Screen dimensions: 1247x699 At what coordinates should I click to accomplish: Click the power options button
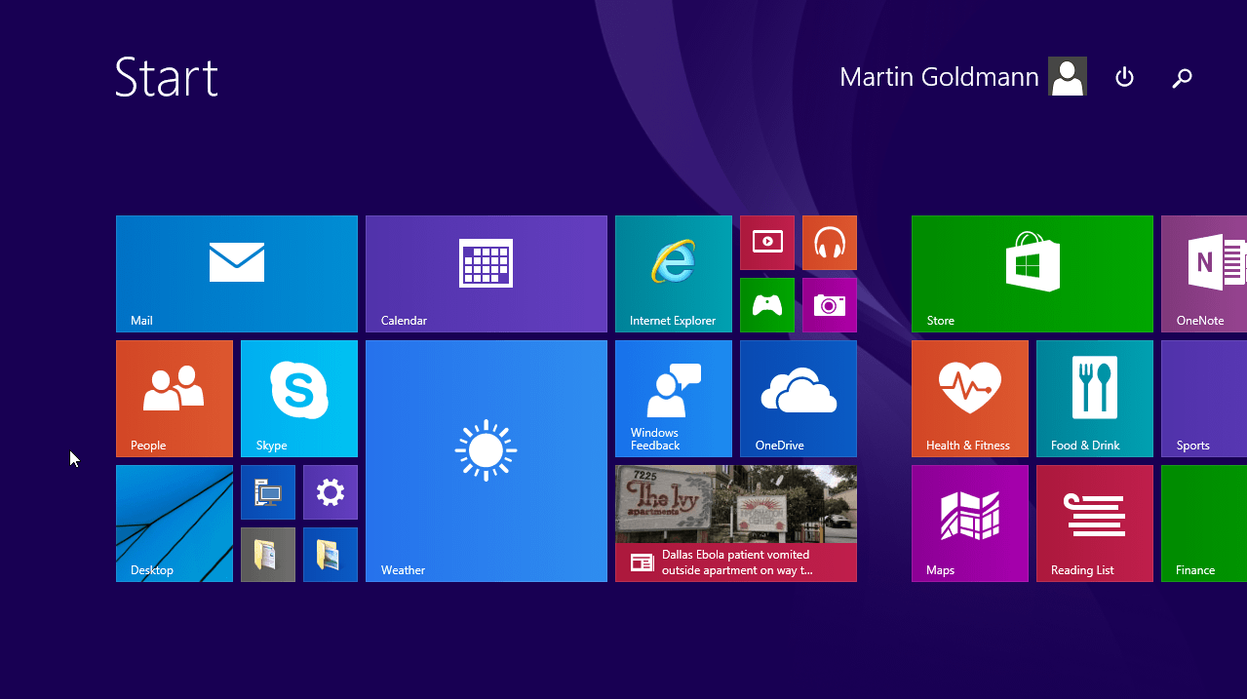tap(1124, 77)
